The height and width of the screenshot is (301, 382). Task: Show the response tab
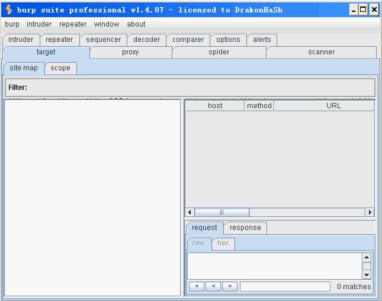245,228
